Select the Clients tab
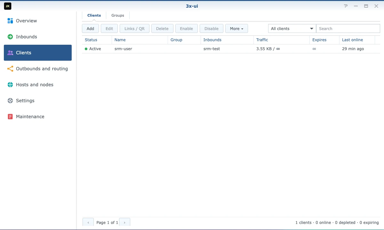This screenshot has width=384, height=230. click(x=94, y=15)
